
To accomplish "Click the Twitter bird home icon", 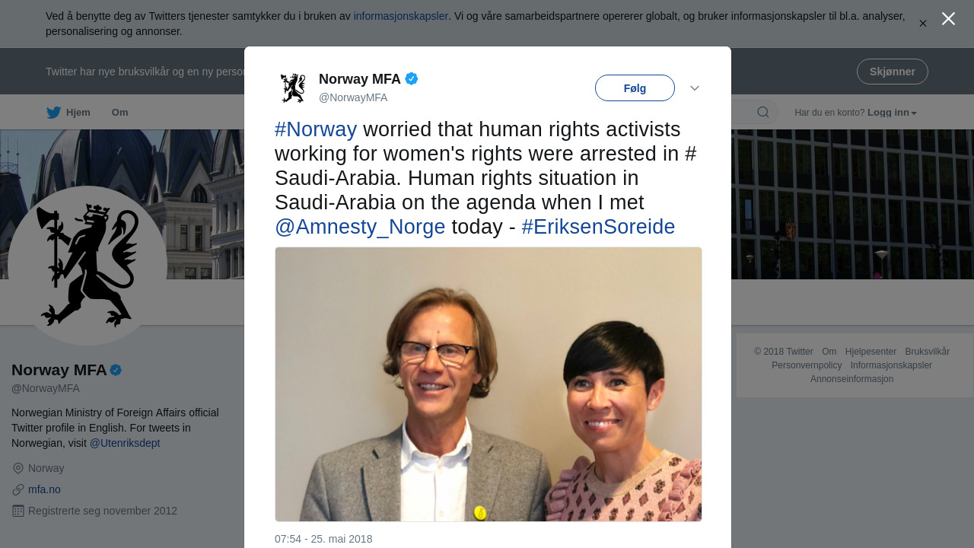I will [53, 113].
